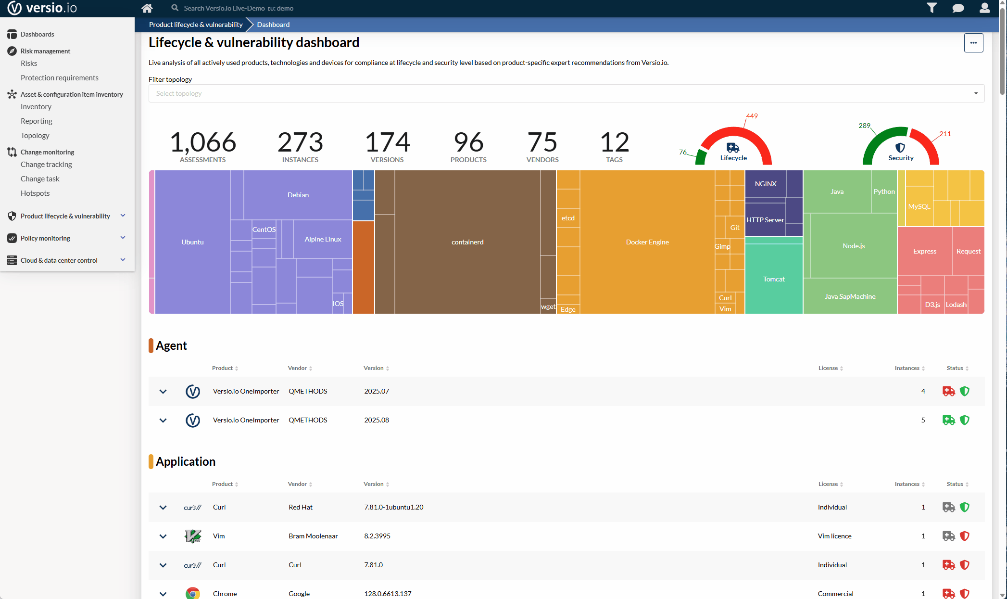Viewport: 1007px width, 599px height.
Task: Expand the Vim product row
Action: click(x=163, y=536)
